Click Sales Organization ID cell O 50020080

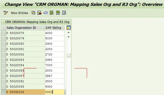[25, 44]
